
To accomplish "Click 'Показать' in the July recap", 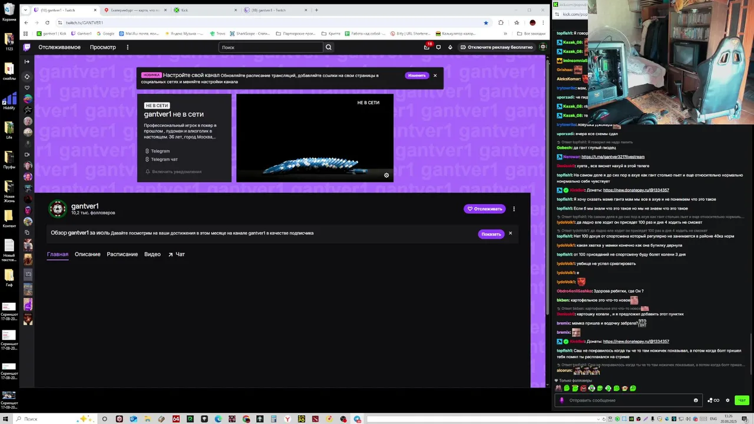I will point(491,234).
